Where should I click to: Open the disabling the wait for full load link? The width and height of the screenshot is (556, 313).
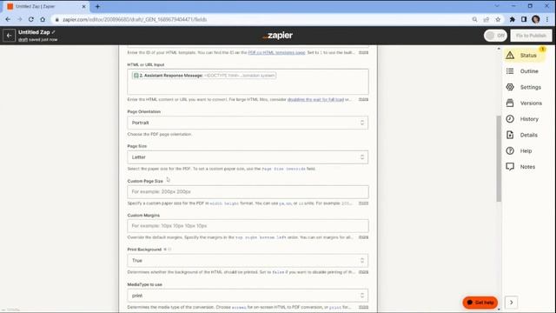click(315, 99)
